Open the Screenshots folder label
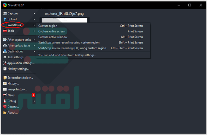The height and width of the screenshot is (135, 207). pyautogui.click(x=20, y=78)
